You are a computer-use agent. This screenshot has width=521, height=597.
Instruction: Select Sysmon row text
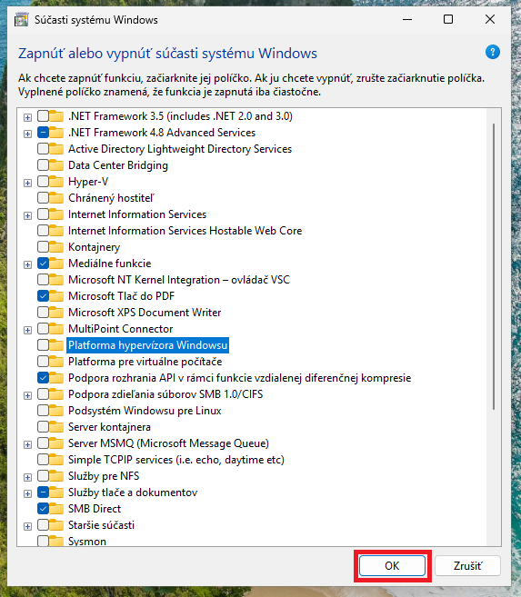pos(87,541)
